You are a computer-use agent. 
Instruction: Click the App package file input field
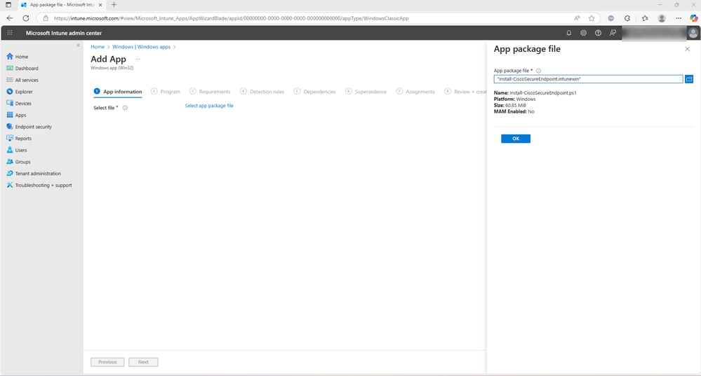pyautogui.click(x=588, y=79)
